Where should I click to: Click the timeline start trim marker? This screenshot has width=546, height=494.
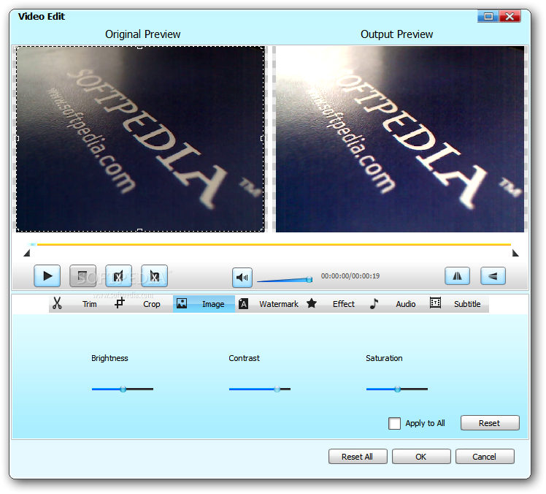[x=27, y=253]
